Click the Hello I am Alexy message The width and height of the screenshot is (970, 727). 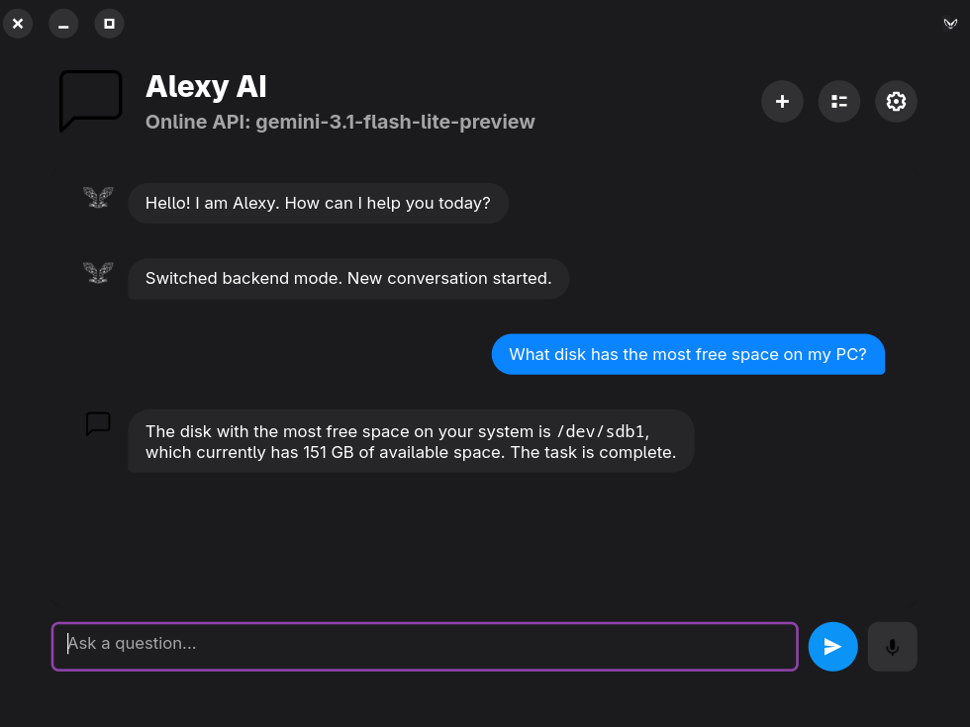point(318,203)
